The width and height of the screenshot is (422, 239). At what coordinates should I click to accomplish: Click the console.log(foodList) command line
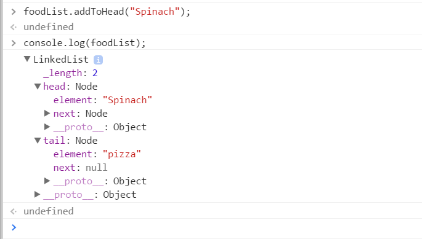point(84,43)
